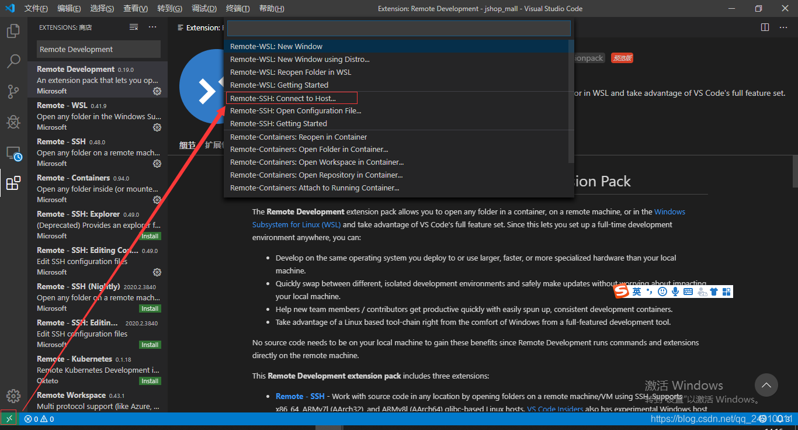Select Remote Workspace extension in list

(98, 401)
